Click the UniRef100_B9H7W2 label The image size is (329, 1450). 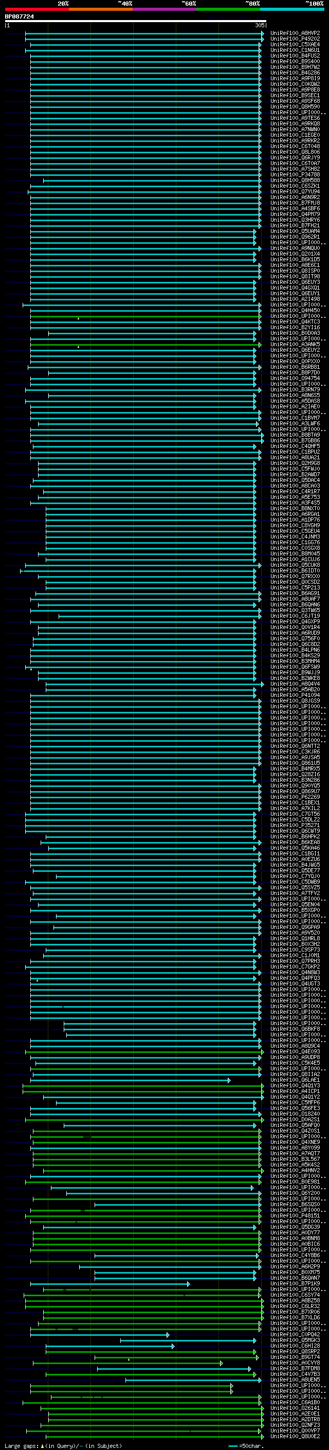coord(295,67)
